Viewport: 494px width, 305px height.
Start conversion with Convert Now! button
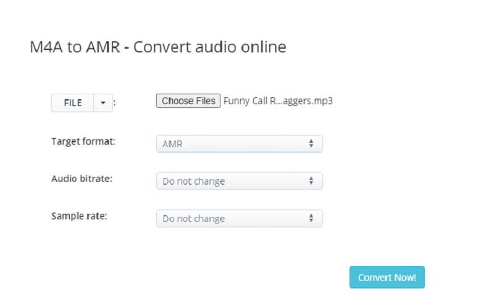tap(387, 277)
